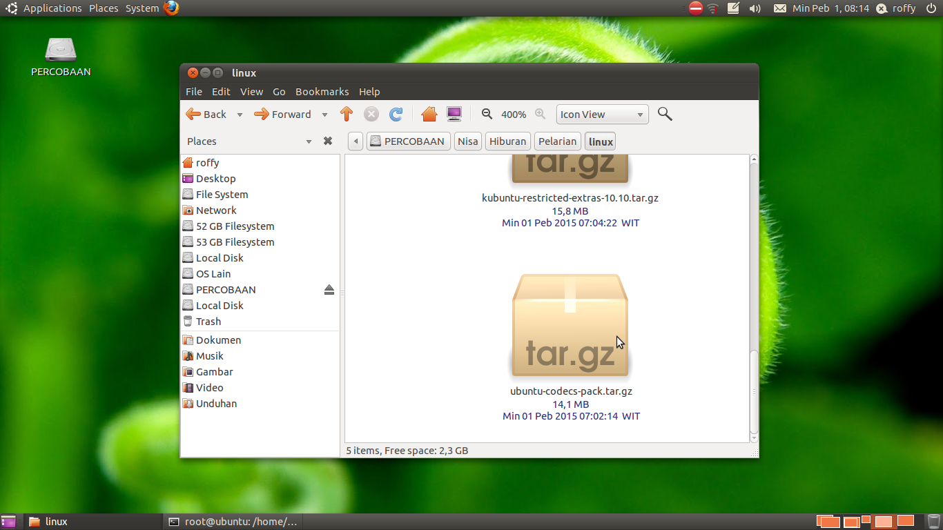Click the Computer icon in toolbar
The image size is (943, 530).
point(454,115)
